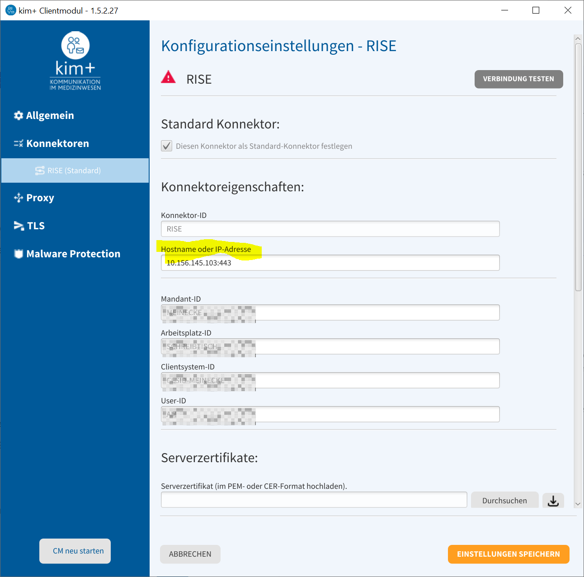Open the Allgemein settings section
Screen dimensions: 584x577
click(44, 116)
